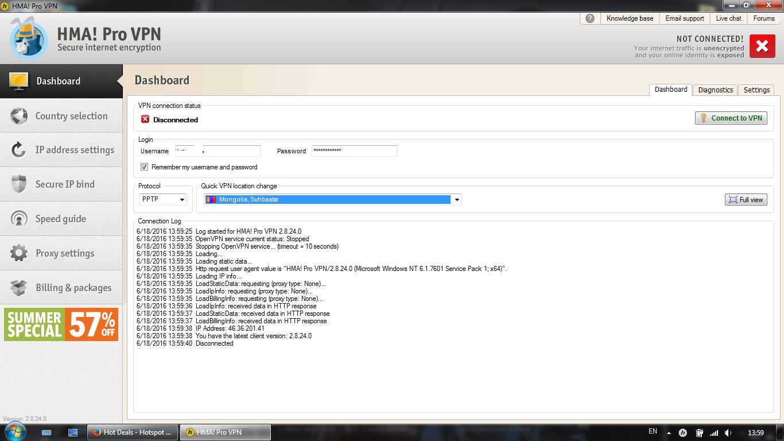Screen dimensions: 784x441
Task: Open the Forums link
Action: (x=764, y=18)
